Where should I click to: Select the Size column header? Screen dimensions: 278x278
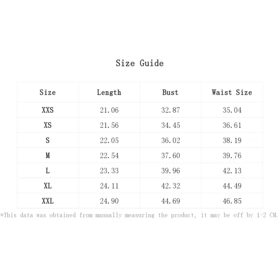coord(48,92)
